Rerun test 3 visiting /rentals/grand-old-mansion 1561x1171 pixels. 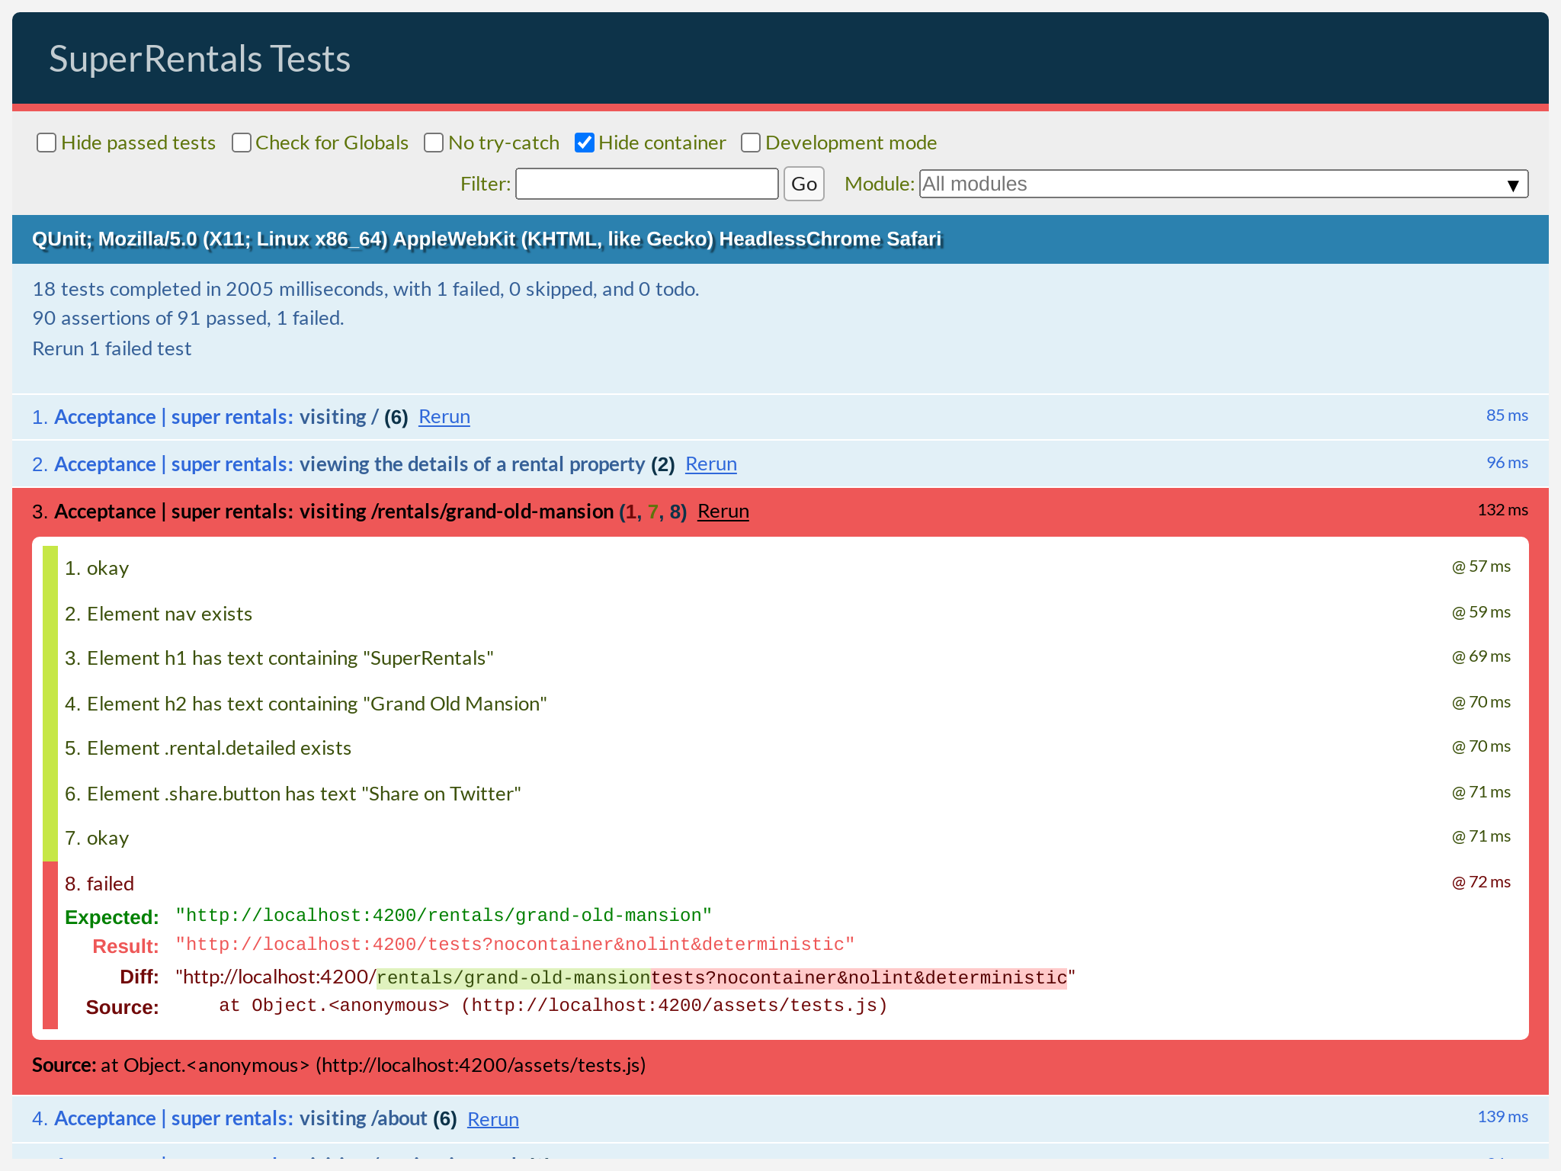(723, 512)
